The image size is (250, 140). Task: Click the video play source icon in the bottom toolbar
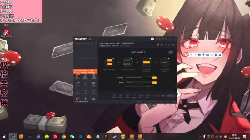point(134,96)
